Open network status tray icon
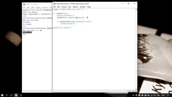The height and width of the screenshot is (97, 172). tap(152, 95)
